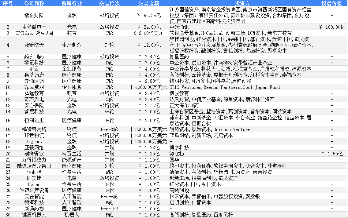The height and width of the screenshot is (218, 348).
Task: Click the Pre-A轮 round cell
Action: (x=109, y=197)
